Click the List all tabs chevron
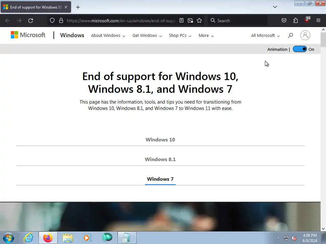 275,7
